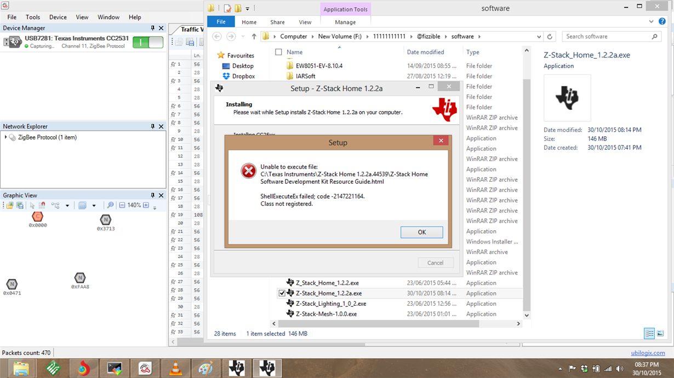674x378 pixels.
Task: Open the Help menu in the sniffer app
Action: (135, 17)
